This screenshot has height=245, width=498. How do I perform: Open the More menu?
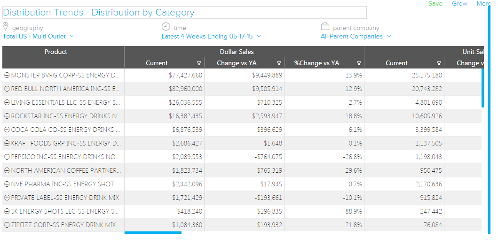coord(483,4)
